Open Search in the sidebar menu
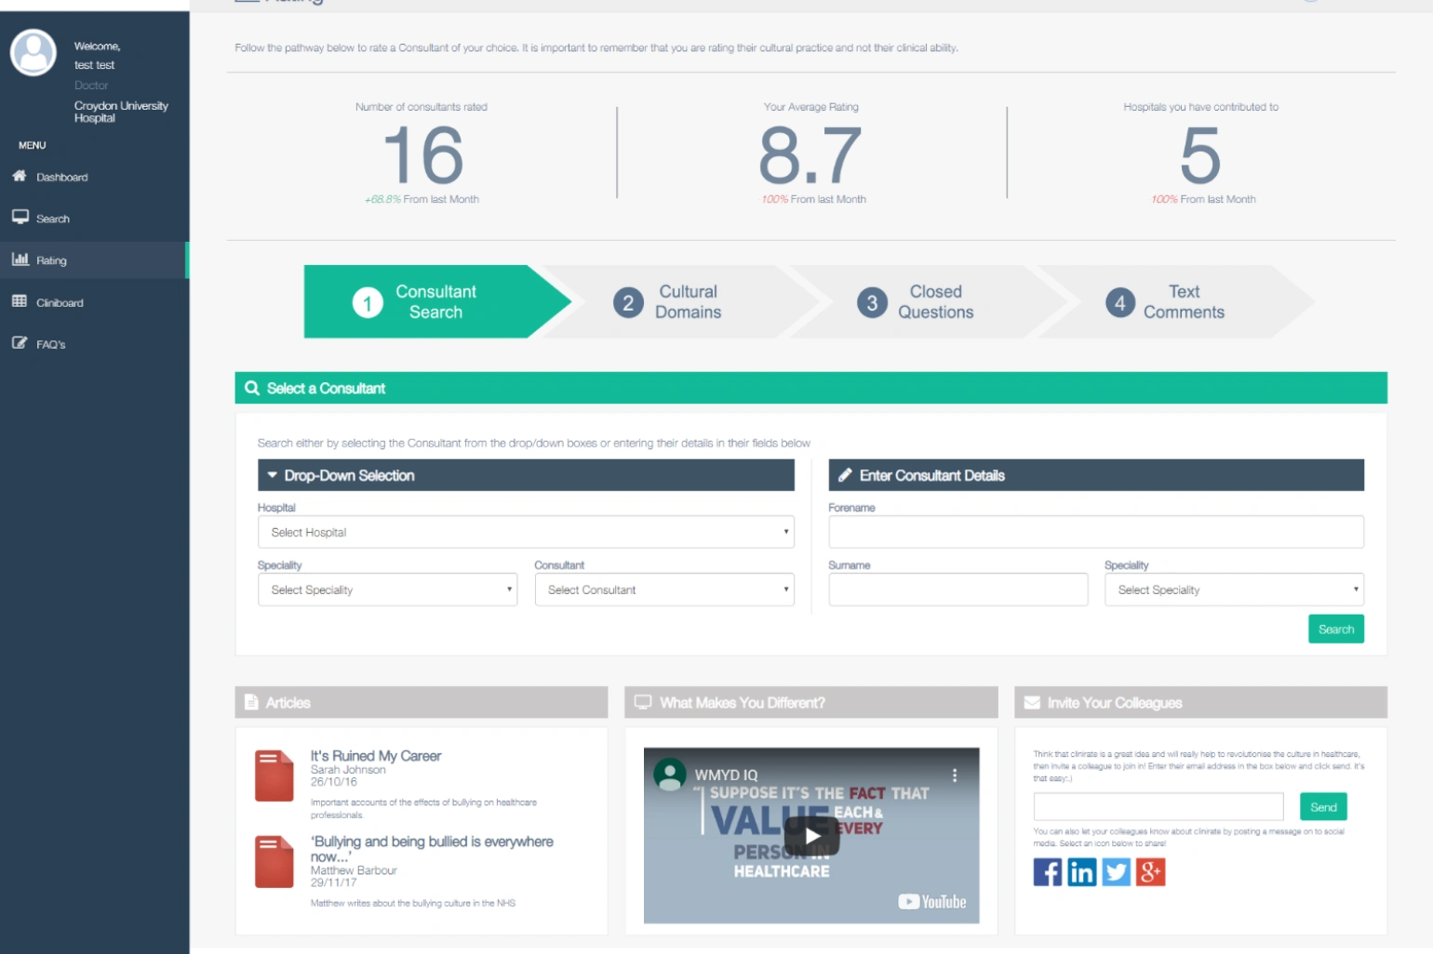1433x954 pixels. point(94,219)
